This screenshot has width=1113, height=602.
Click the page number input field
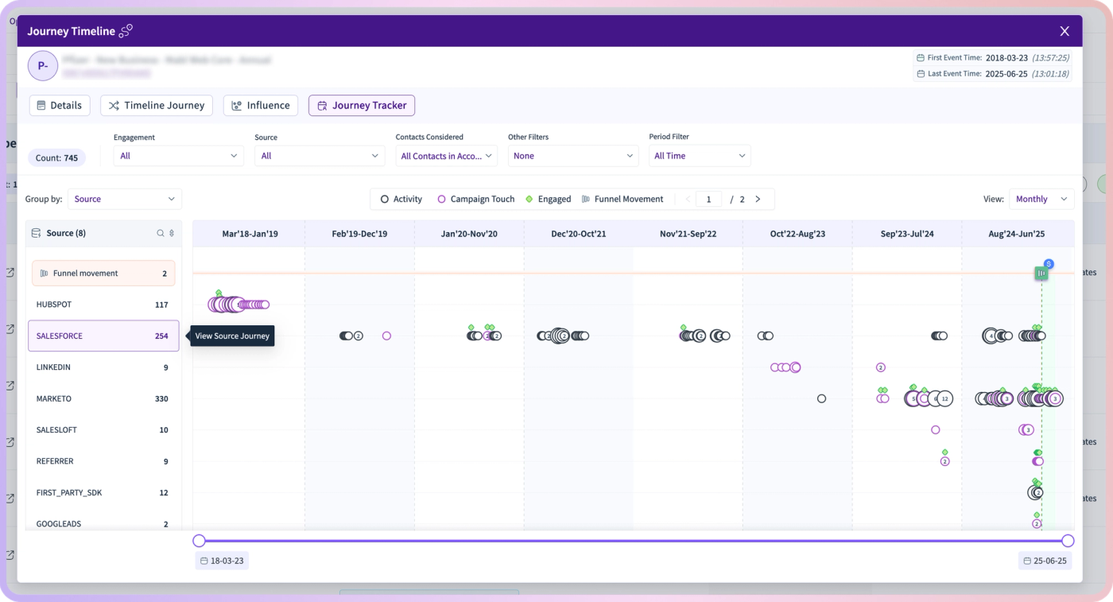pos(708,199)
